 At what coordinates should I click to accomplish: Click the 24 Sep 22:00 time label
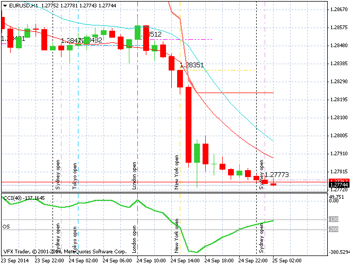[x=253, y=261]
